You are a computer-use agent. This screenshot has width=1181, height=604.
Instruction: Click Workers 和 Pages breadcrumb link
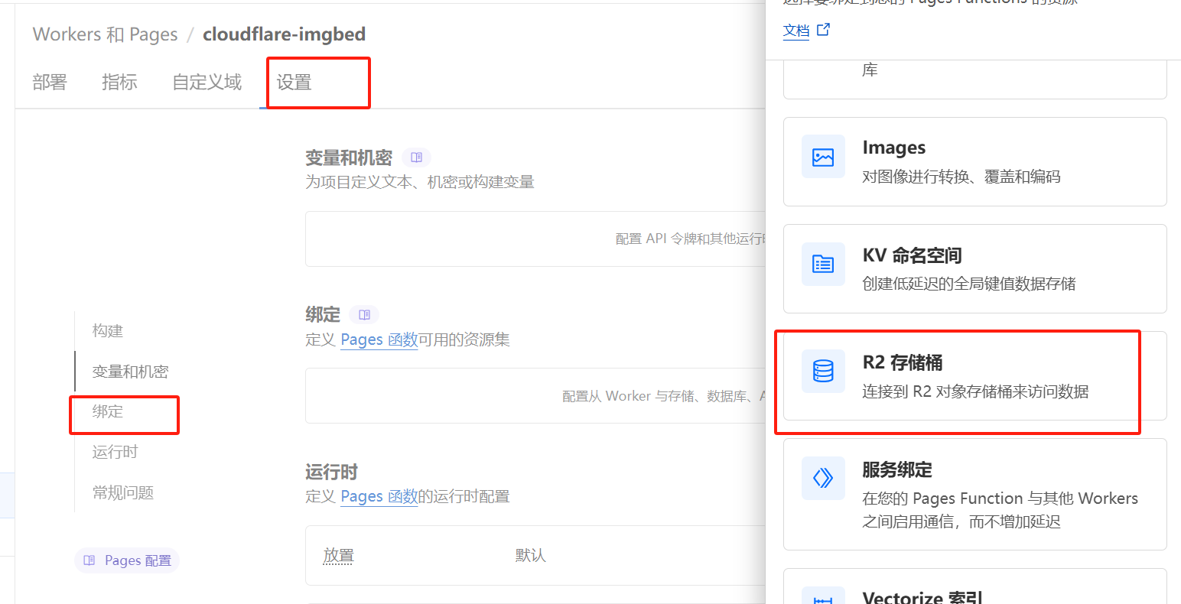(x=105, y=34)
